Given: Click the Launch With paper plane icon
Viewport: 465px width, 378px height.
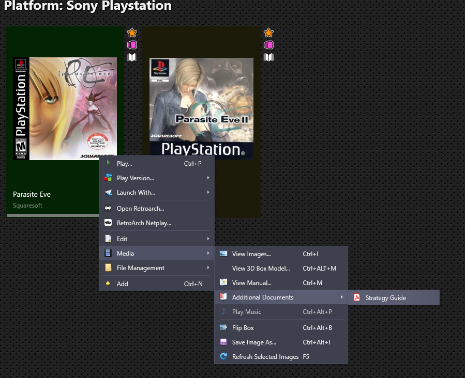Looking at the screenshot, I should click(108, 193).
